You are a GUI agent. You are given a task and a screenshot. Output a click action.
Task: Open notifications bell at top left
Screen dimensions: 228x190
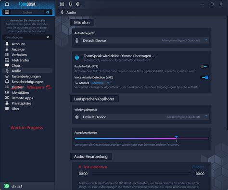coord(7,4)
